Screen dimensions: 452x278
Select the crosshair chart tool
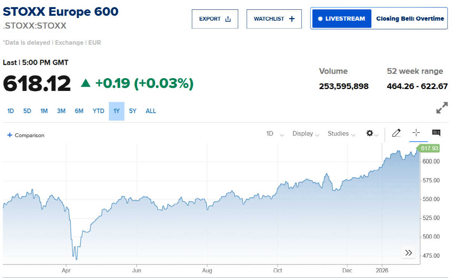point(416,133)
